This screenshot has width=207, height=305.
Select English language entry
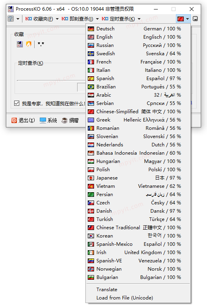pos(138,37)
